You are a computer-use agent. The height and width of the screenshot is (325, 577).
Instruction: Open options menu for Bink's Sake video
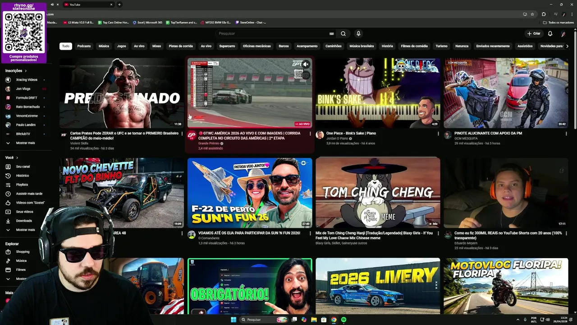coord(438,134)
